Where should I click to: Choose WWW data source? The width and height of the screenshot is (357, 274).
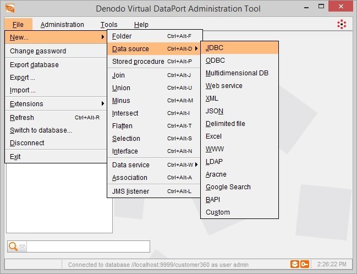tap(239, 149)
